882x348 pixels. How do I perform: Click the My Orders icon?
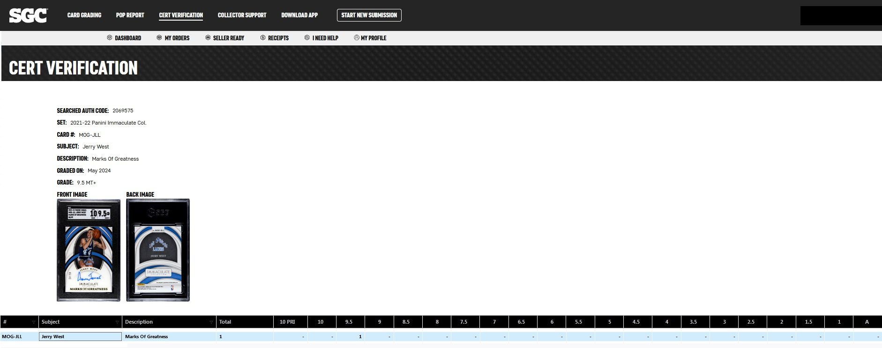(159, 37)
